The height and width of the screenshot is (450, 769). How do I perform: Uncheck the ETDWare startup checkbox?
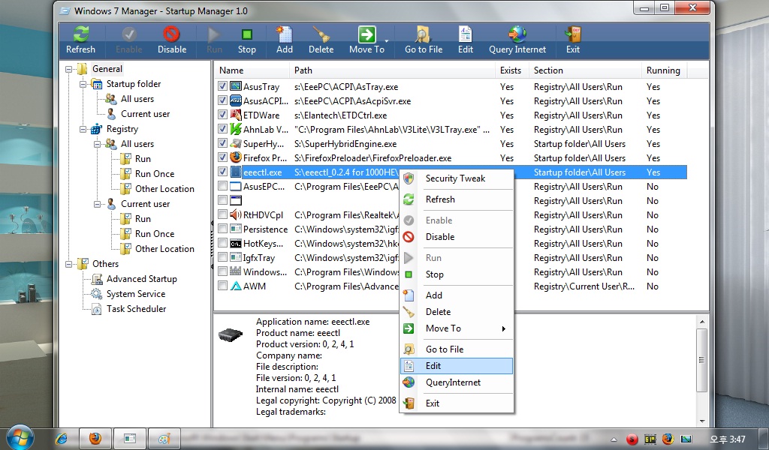click(x=222, y=115)
